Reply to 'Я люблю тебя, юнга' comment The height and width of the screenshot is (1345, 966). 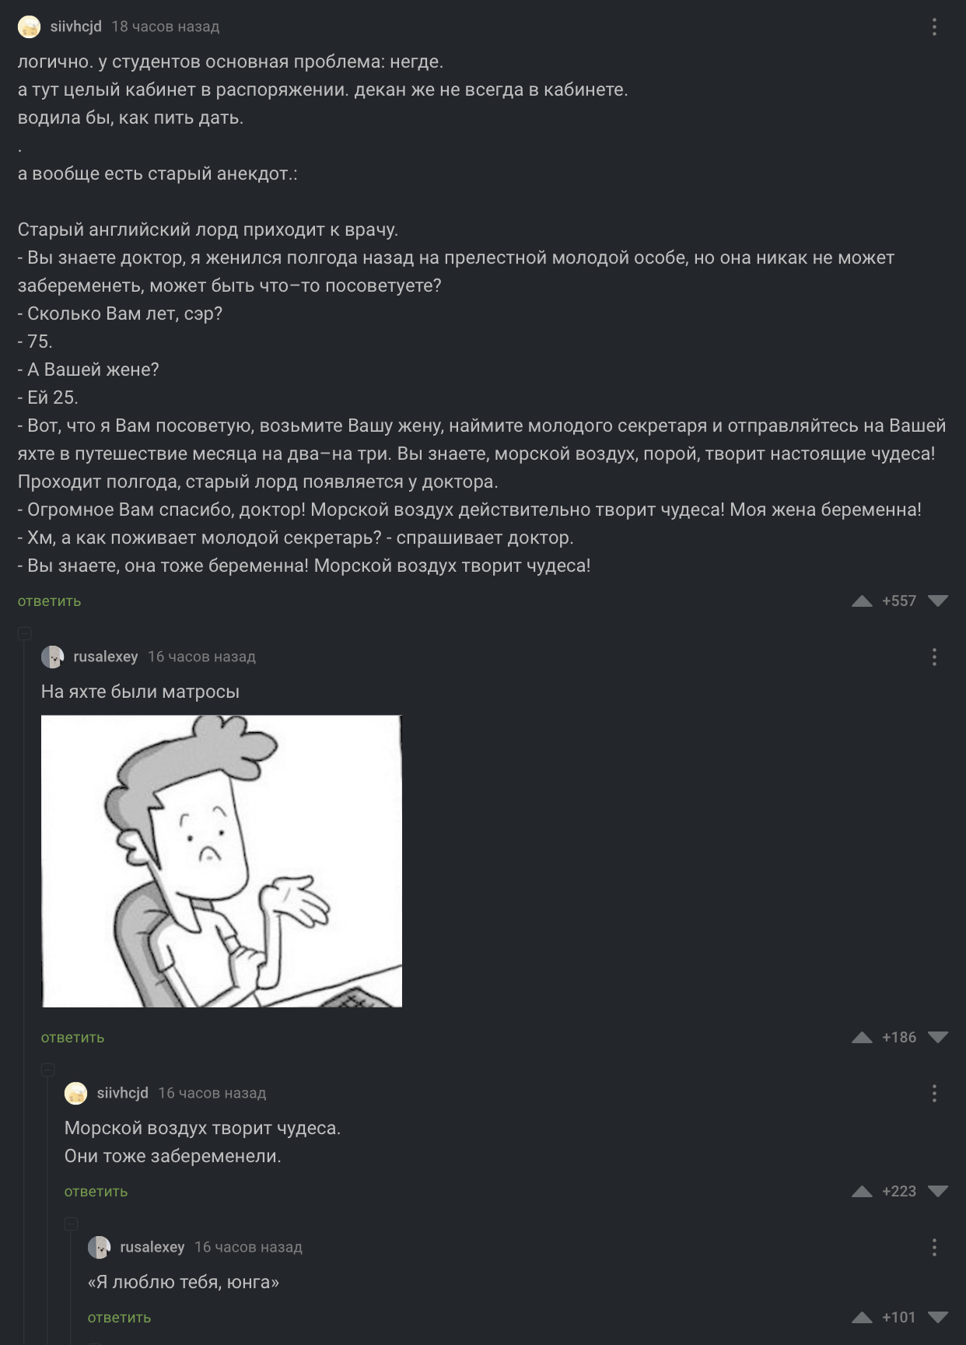[x=120, y=1317]
